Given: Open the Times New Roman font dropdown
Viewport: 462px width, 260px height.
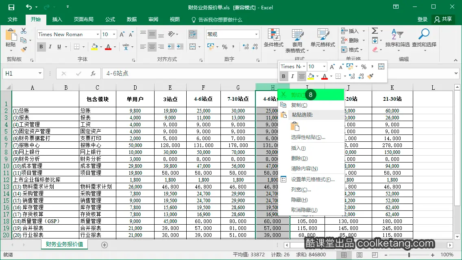Looking at the screenshot, I should [x=98, y=35].
